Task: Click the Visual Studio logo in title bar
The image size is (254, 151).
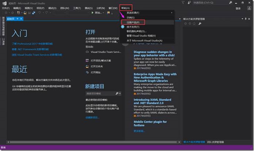Action: pos(4,3)
